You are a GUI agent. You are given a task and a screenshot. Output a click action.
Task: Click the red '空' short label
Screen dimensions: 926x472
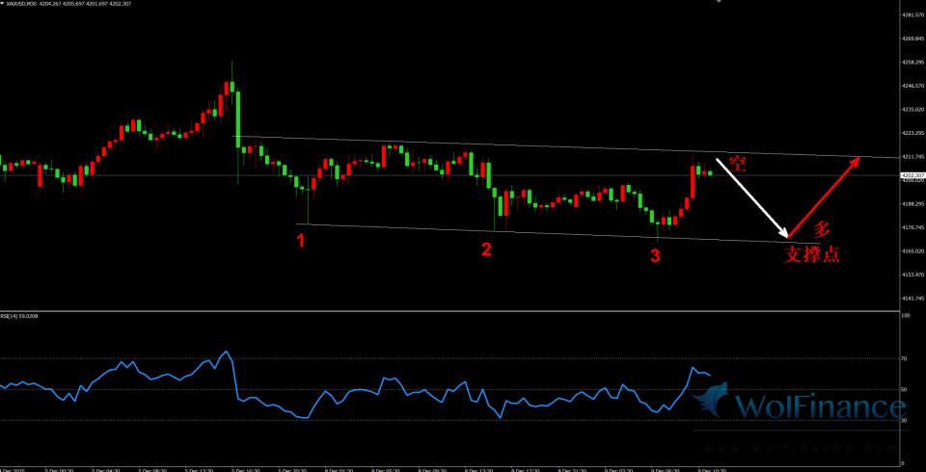click(x=738, y=163)
